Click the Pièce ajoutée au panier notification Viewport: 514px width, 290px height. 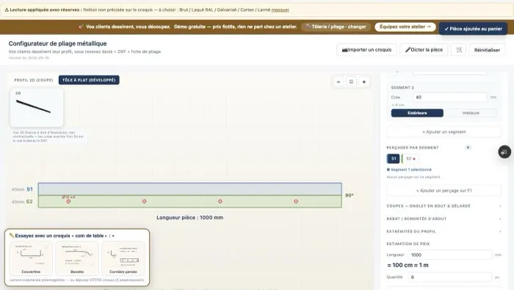pos(473,29)
